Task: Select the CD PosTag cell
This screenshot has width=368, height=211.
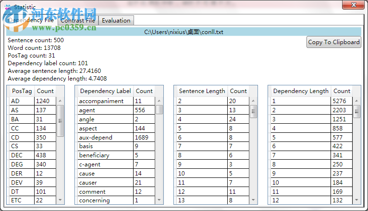Action: pyautogui.click(x=22, y=138)
